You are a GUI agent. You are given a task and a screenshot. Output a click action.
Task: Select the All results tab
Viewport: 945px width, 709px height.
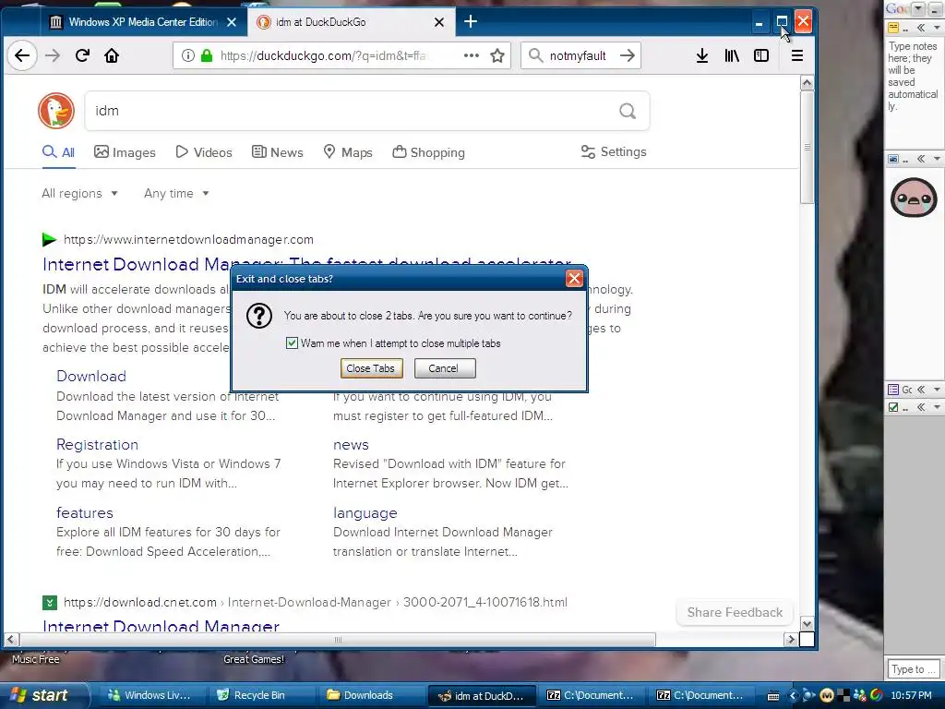pos(58,152)
